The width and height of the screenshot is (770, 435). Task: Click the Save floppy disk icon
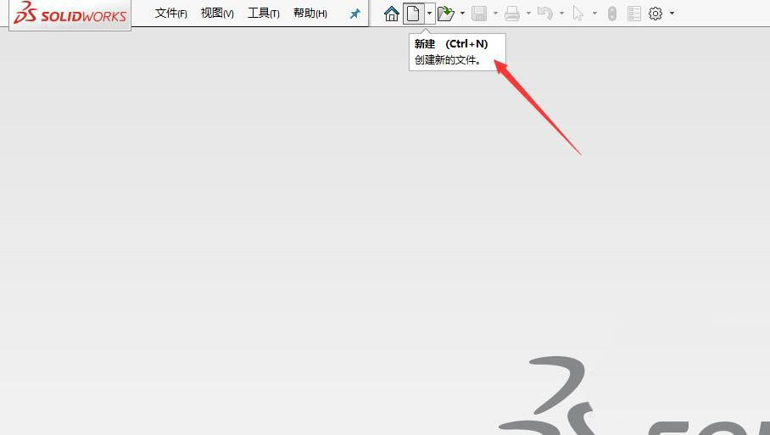(x=479, y=14)
